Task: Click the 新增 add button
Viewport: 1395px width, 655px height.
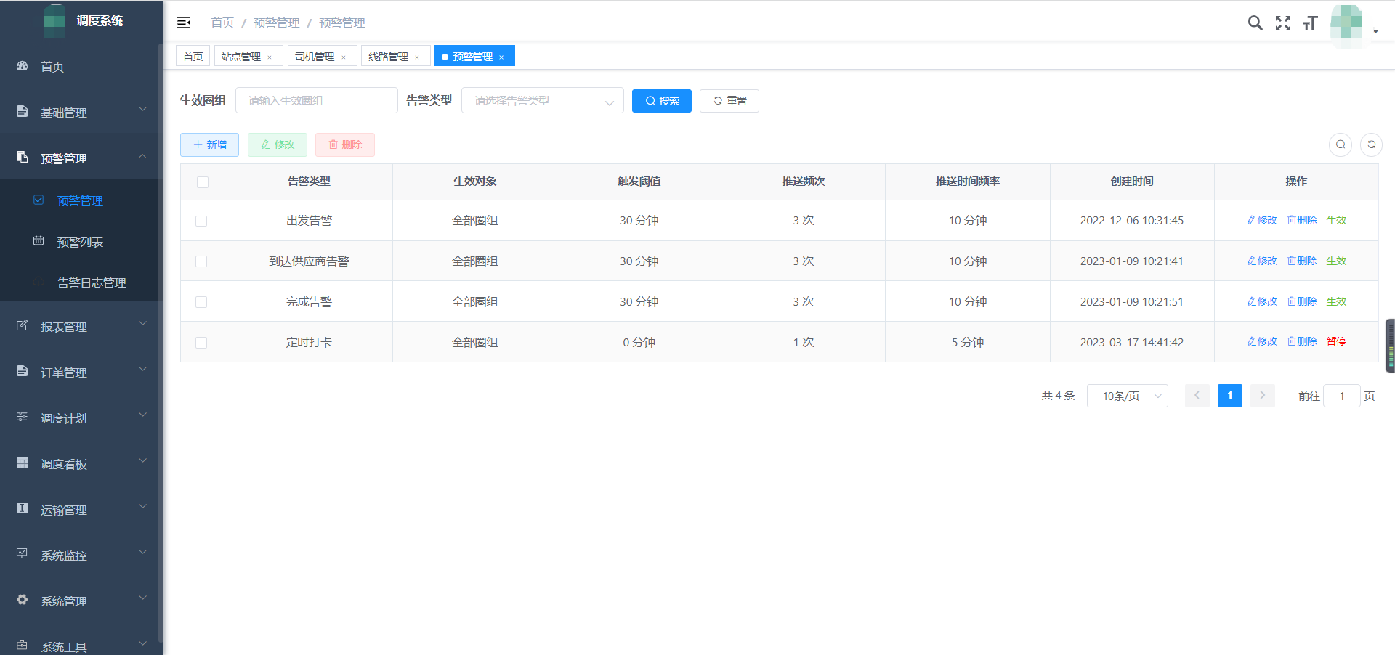Action: 209,145
